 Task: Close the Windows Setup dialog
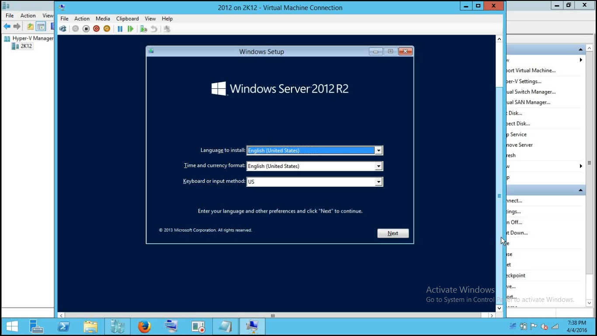(405, 51)
